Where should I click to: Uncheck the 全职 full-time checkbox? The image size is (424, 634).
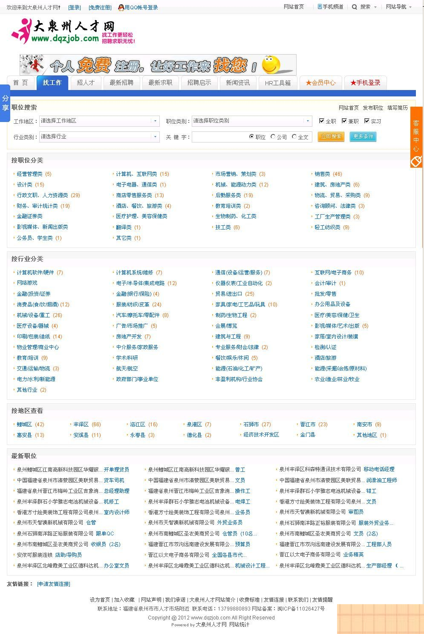322,121
